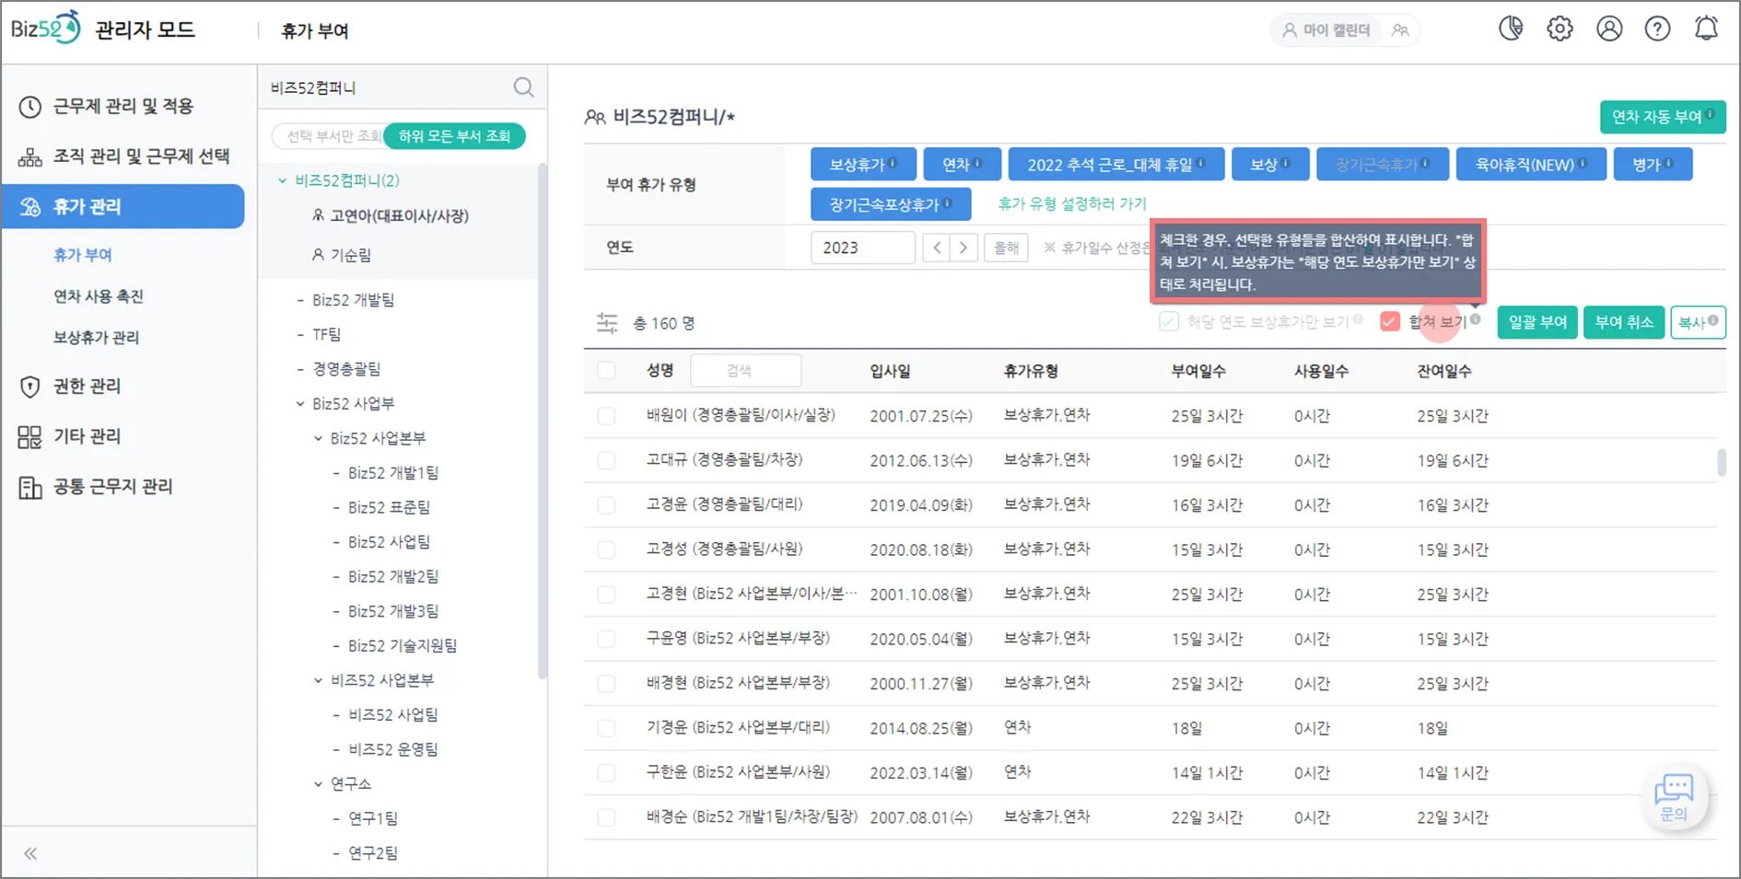Open 조직 관리 및 근무제 선택 menu
This screenshot has height=879, width=1741.
[123, 156]
